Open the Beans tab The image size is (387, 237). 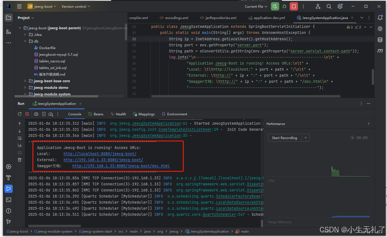coord(96,114)
